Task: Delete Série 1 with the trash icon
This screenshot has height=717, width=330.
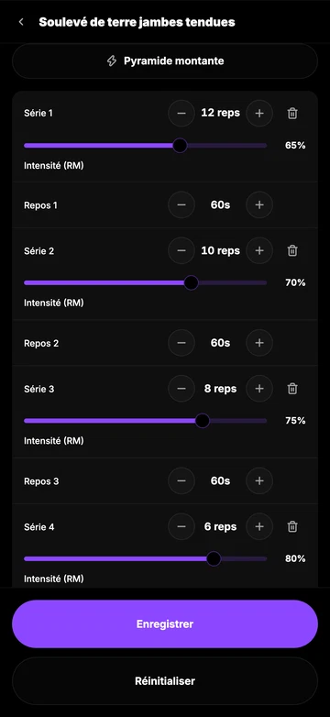Action: click(292, 113)
